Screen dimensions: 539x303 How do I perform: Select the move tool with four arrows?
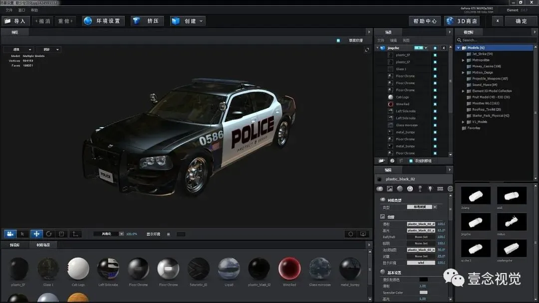[36, 234]
